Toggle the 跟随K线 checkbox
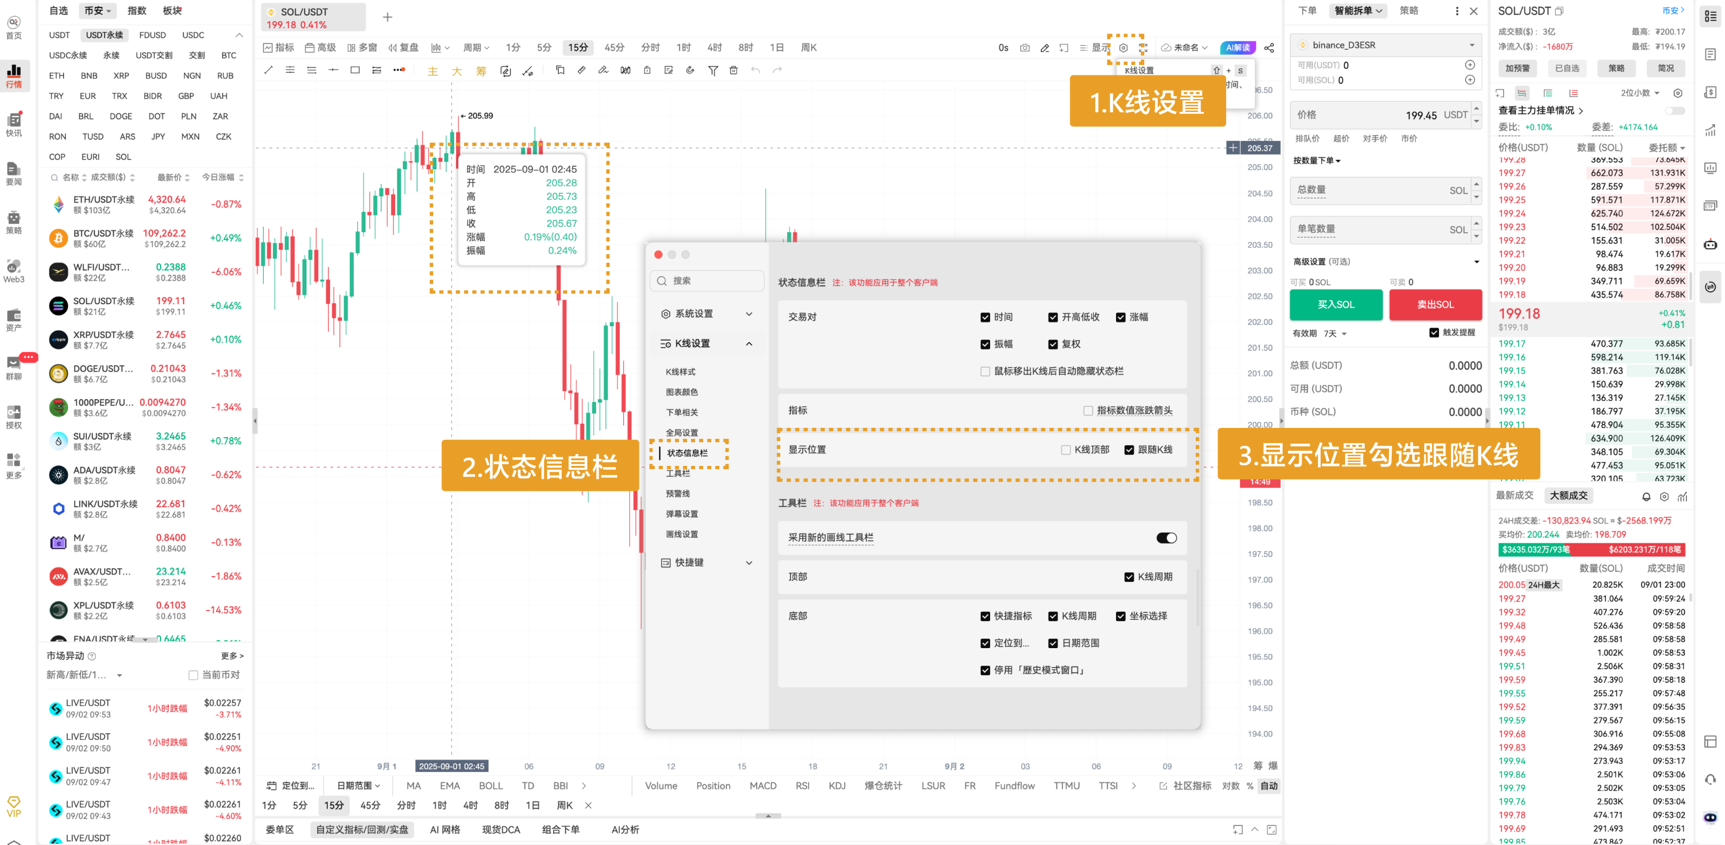Viewport: 1725px width, 845px height. coord(1129,450)
